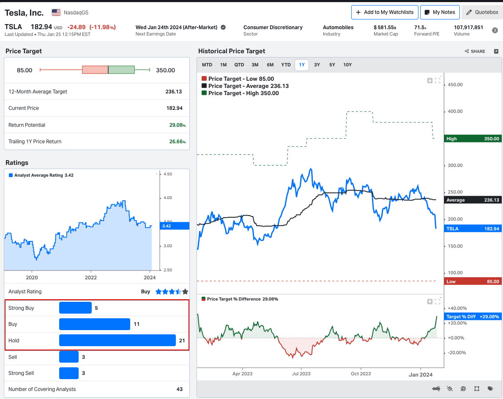Screen dimensions: 503x399
Task: Click the 12-Month Average Target value 236.13
Action: pyautogui.click(x=174, y=92)
